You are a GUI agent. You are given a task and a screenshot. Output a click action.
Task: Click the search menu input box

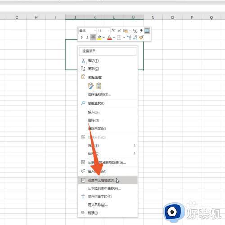(108, 51)
